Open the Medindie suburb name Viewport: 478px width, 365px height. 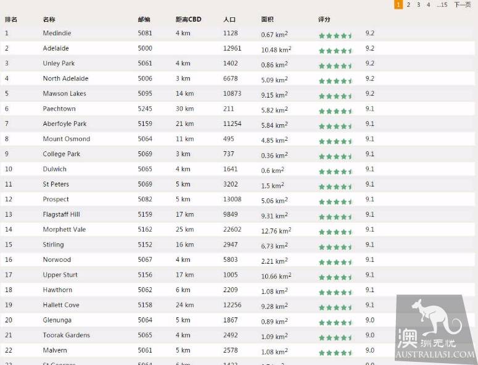tap(57, 33)
